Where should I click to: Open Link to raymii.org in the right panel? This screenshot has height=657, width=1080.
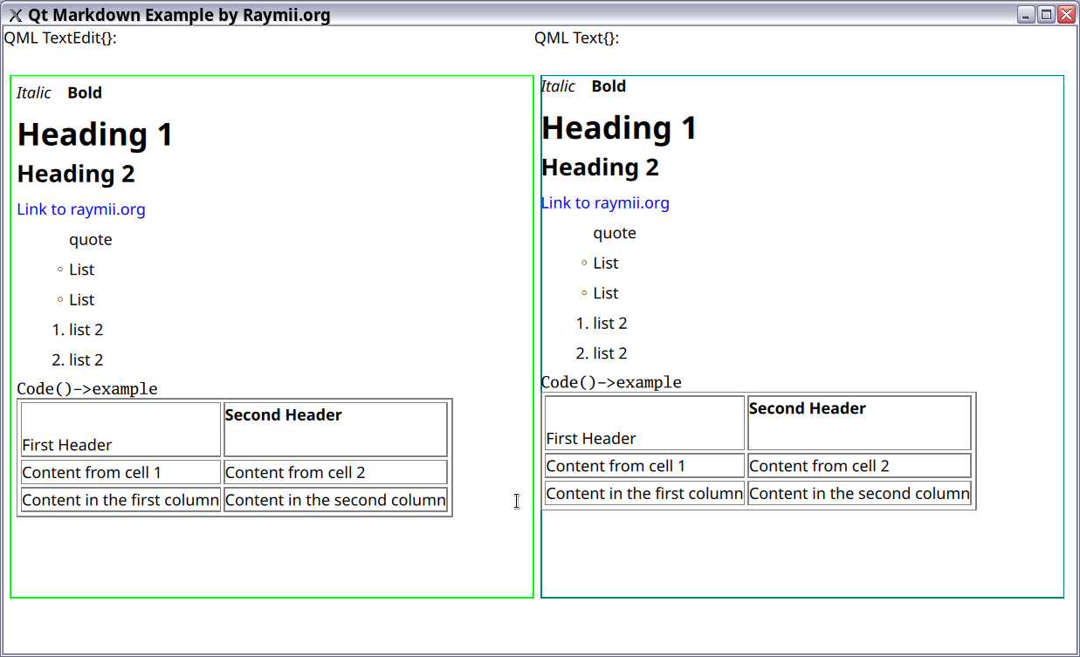click(x=604, y=203)
